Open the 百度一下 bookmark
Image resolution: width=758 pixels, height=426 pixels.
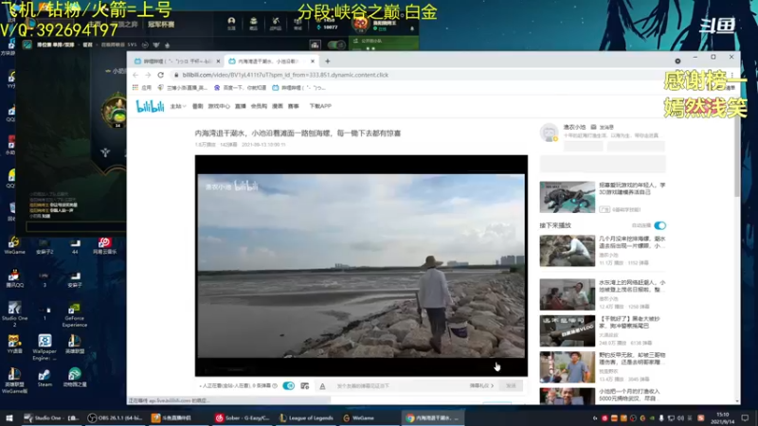point(241,88)
